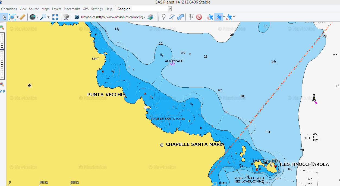Open the placemark manager list

tap(191, 17)
